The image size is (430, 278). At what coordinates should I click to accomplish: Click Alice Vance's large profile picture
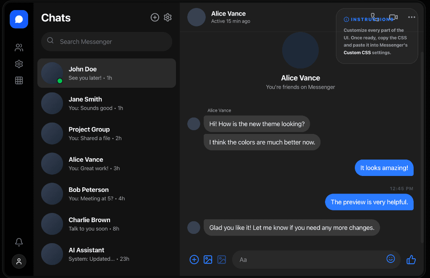click(300, 50)
